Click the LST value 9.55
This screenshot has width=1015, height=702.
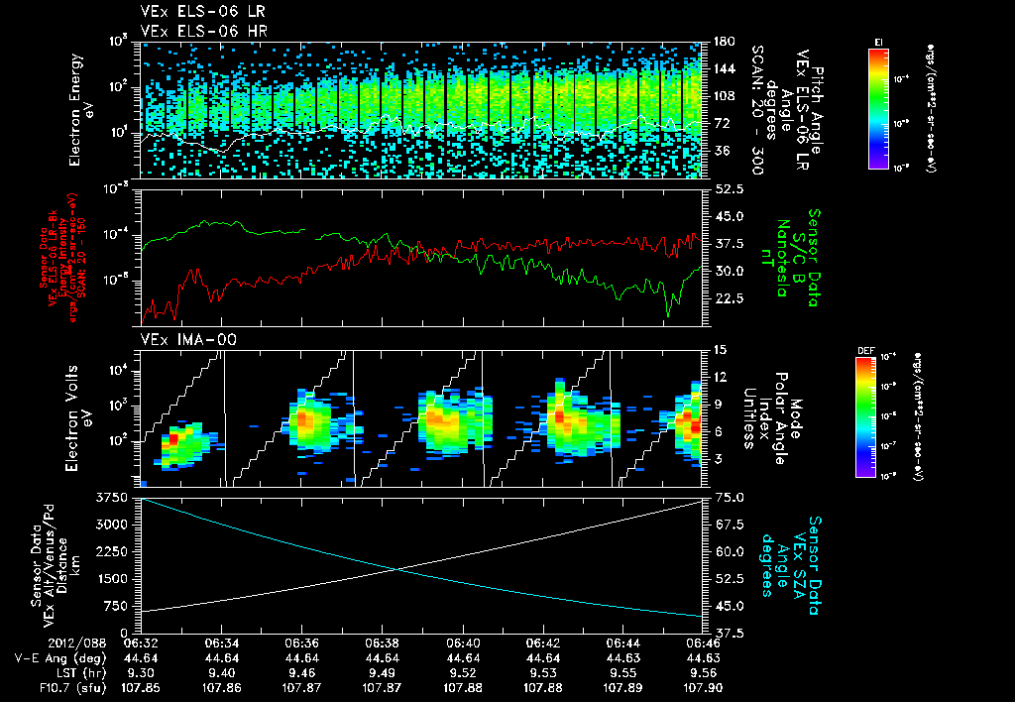point(622,673)
